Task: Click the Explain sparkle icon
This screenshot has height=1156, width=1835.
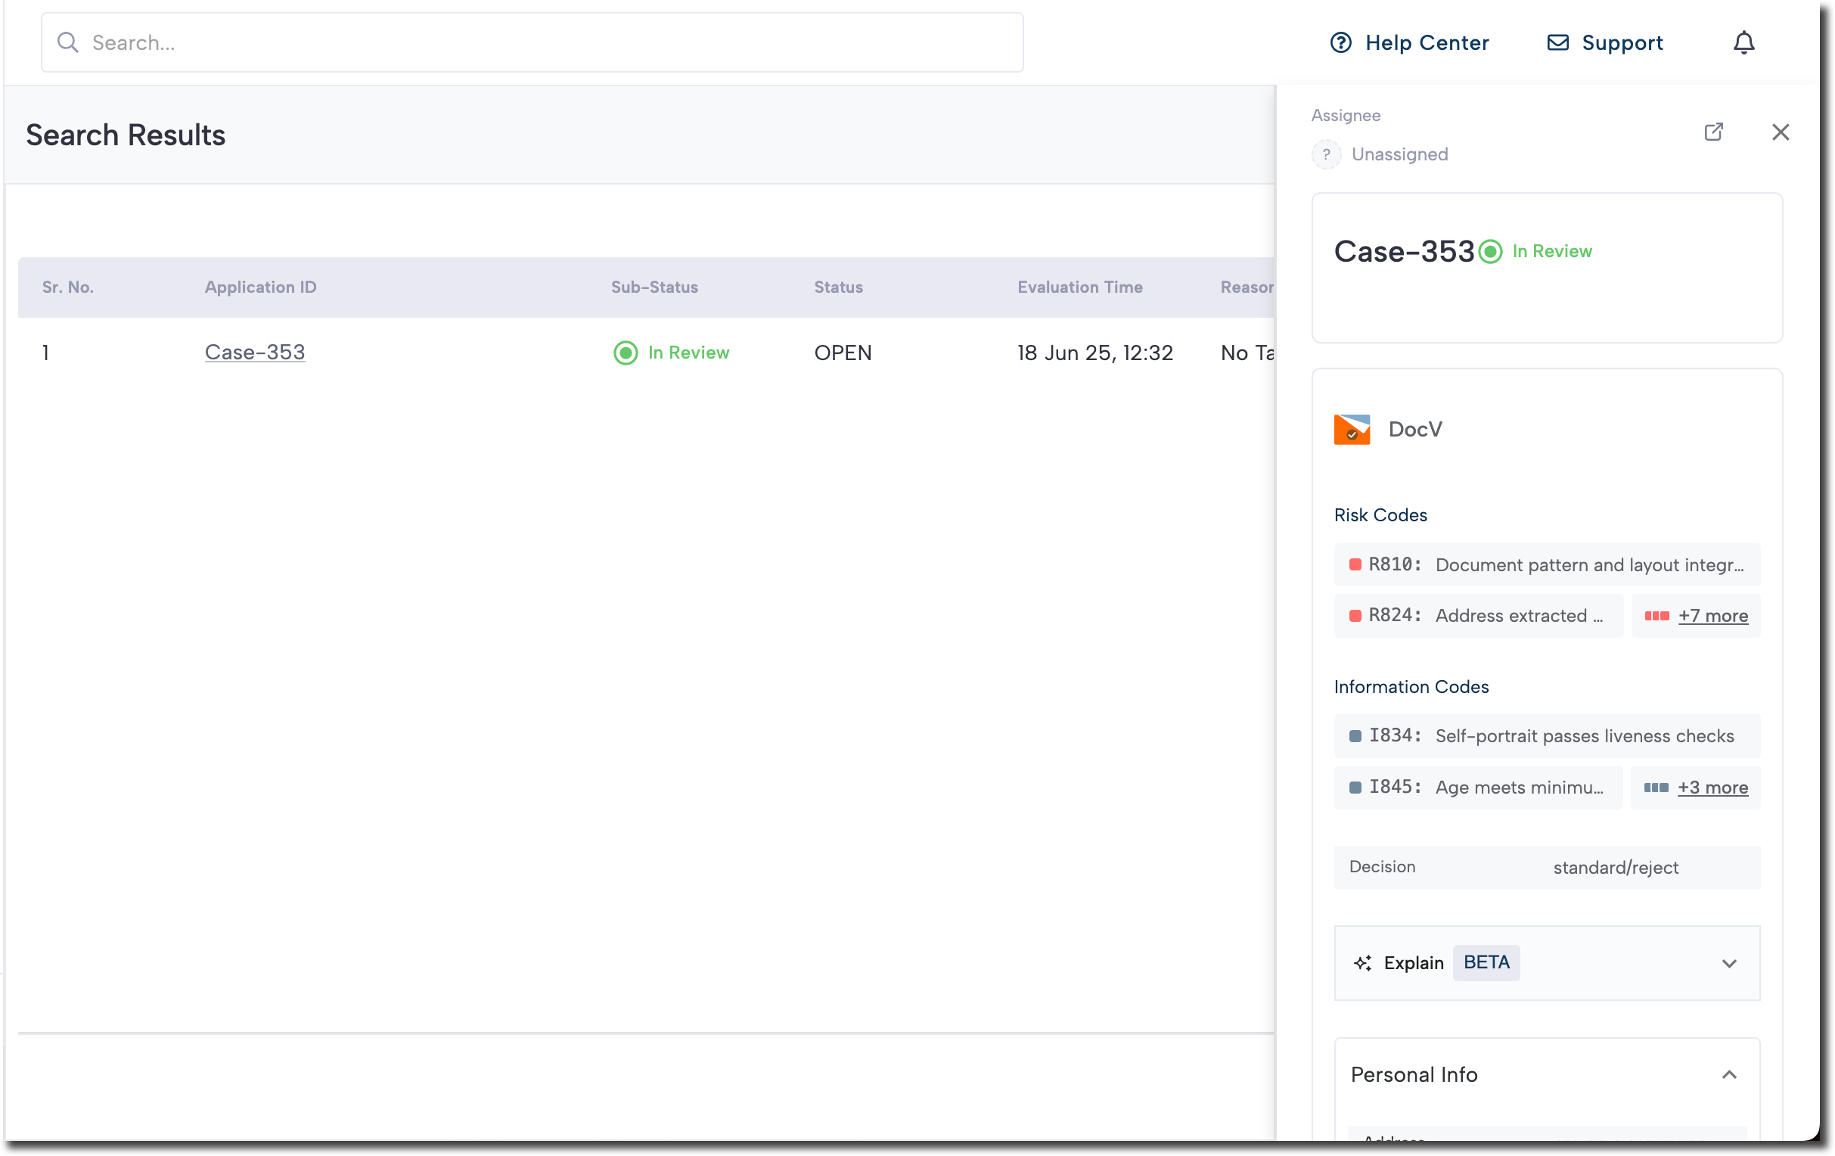Action: pyautogui.click(x=1362, y=963)
